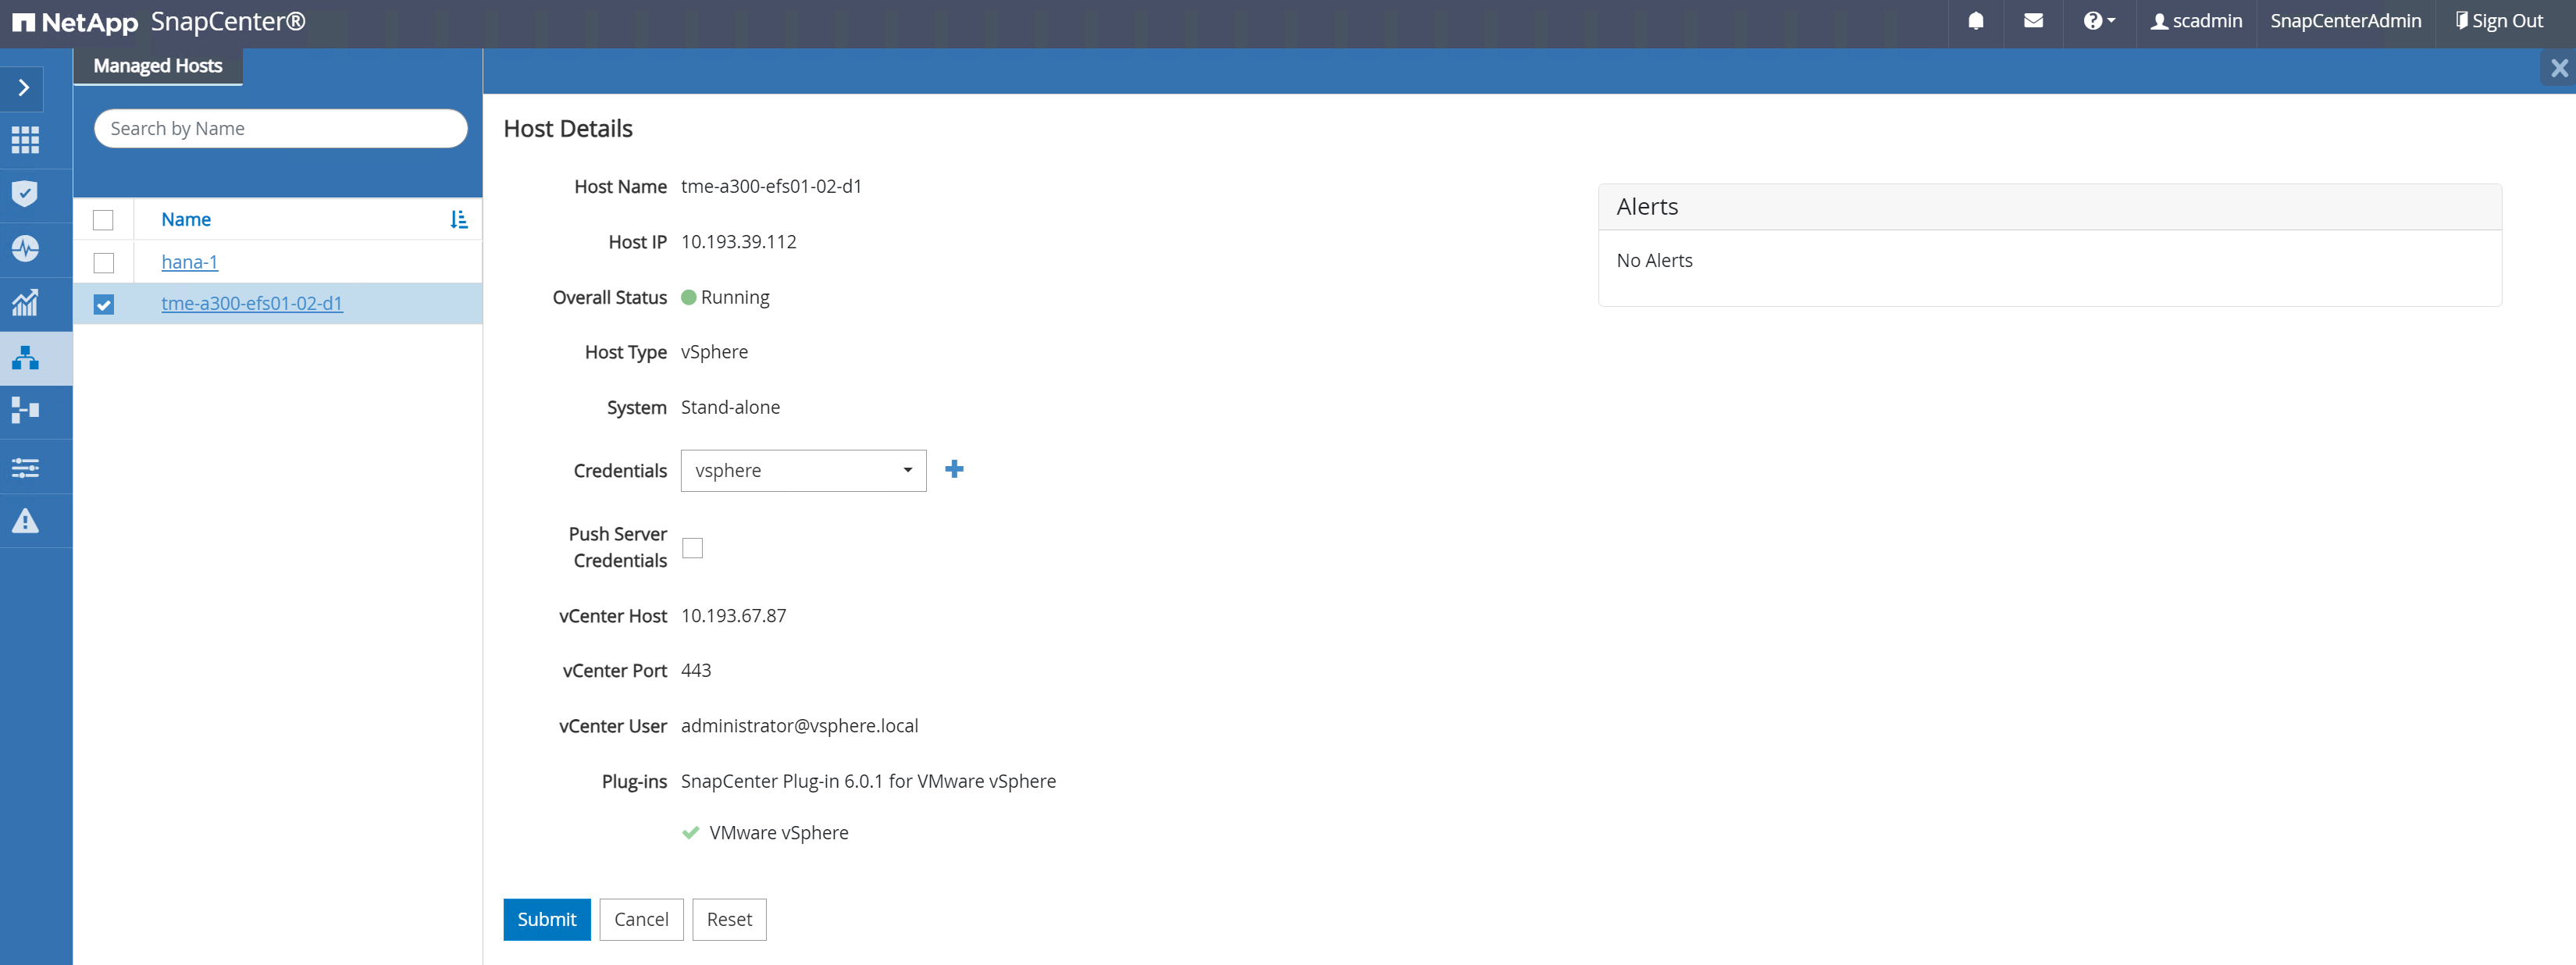Click the notifications bell icon
Image resolution: width=2576 pixels, height=965 pixels.
pyautogui.click(x=1975, y=21)
